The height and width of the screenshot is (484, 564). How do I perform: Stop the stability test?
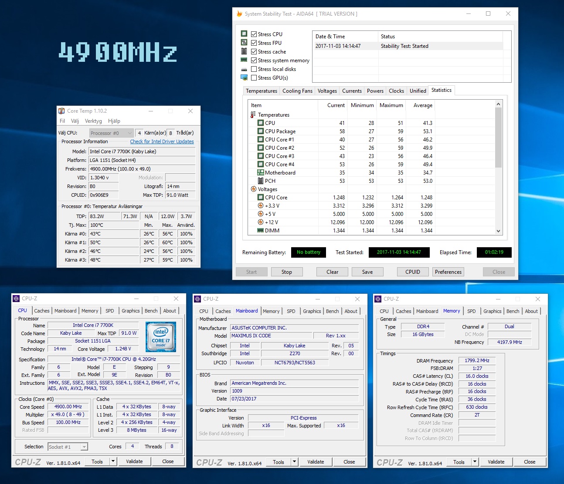[x=287, y=272]
